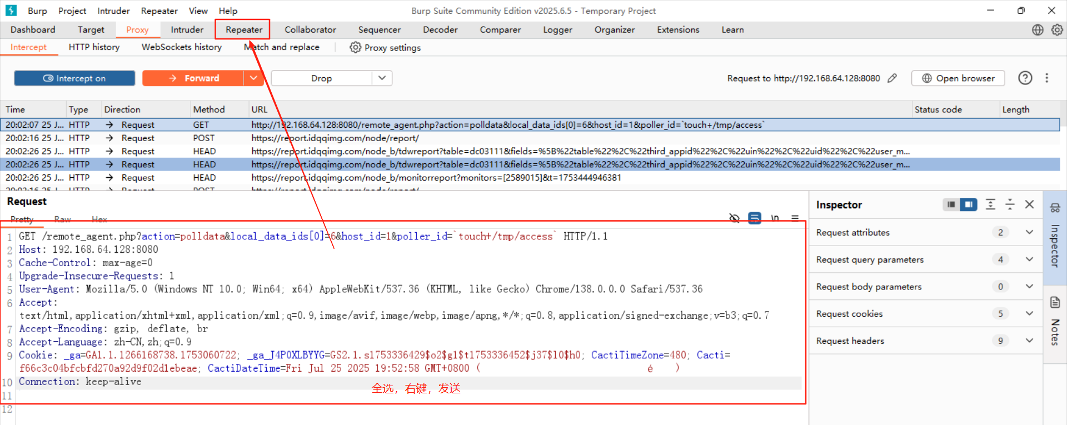1067x425 pixels.
Task: Switch to the Decoder tab
Action: click(x=440, y=30)
